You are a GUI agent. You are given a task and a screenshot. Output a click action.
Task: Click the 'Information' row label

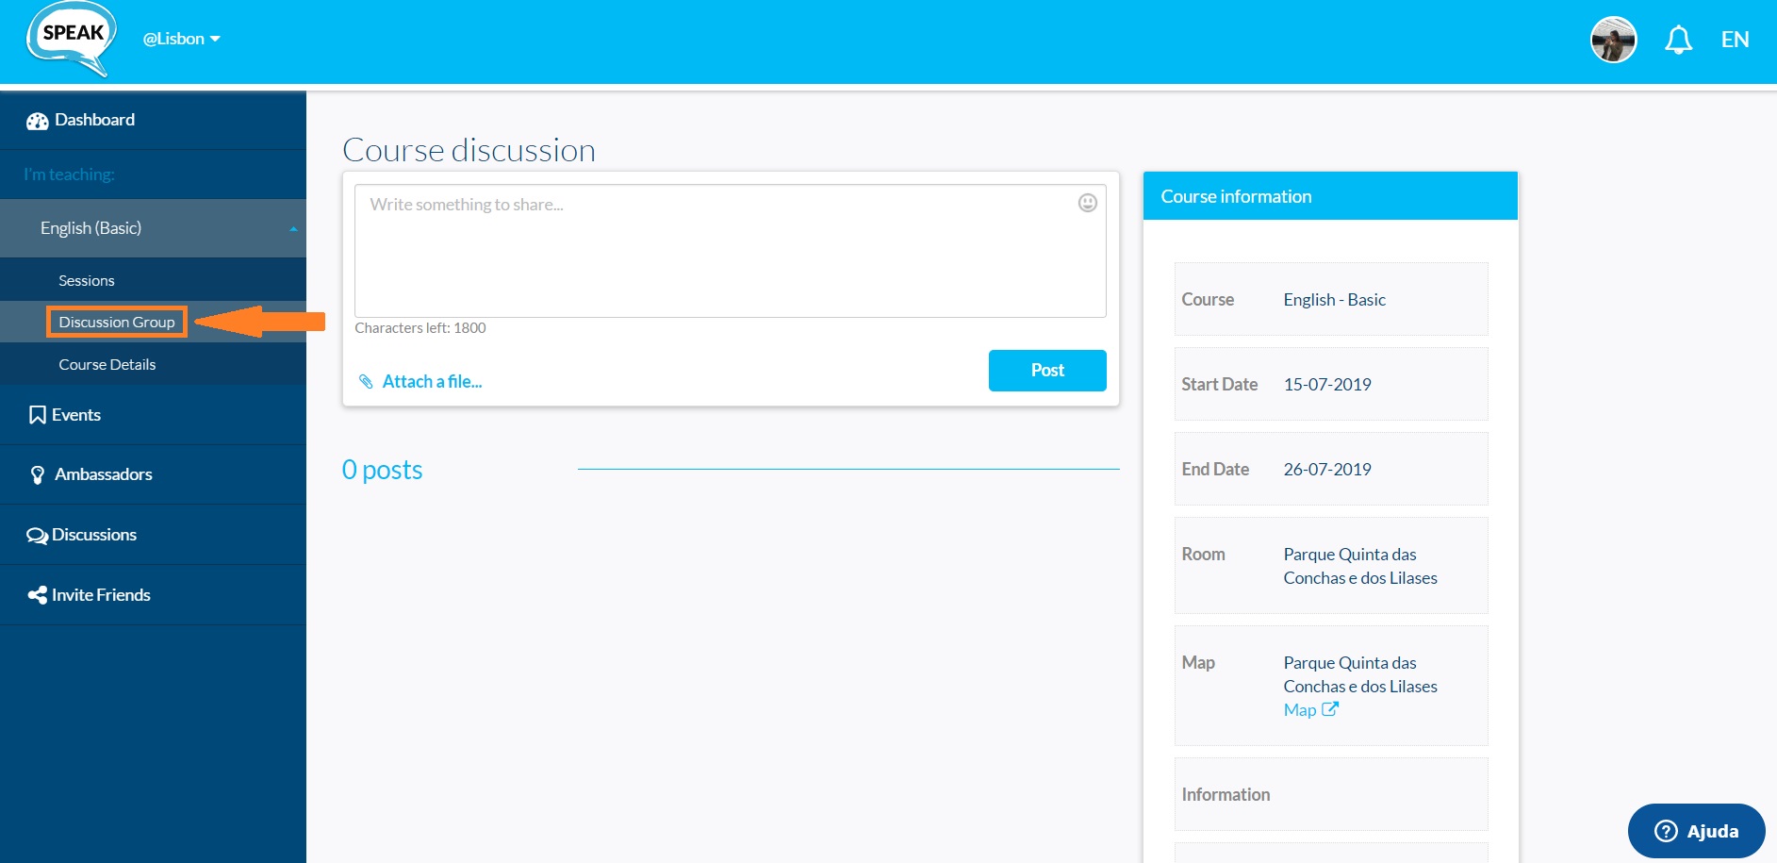(x=1226, y=795)
